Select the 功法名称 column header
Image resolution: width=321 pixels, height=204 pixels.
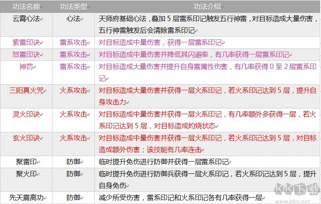coord(26,6)
